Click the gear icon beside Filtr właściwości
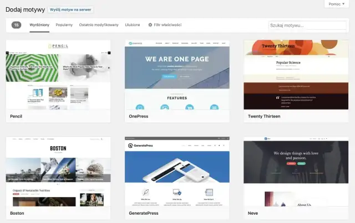 tap(150, 25)
